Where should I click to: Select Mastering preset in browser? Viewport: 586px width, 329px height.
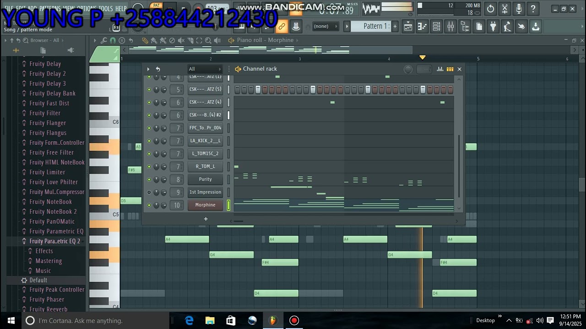click(49, 261)
